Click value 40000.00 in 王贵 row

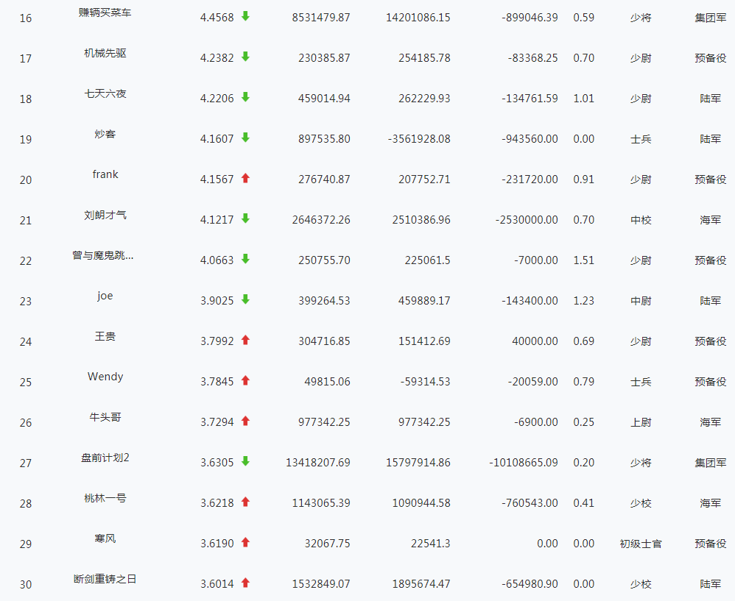click(535, 341)
